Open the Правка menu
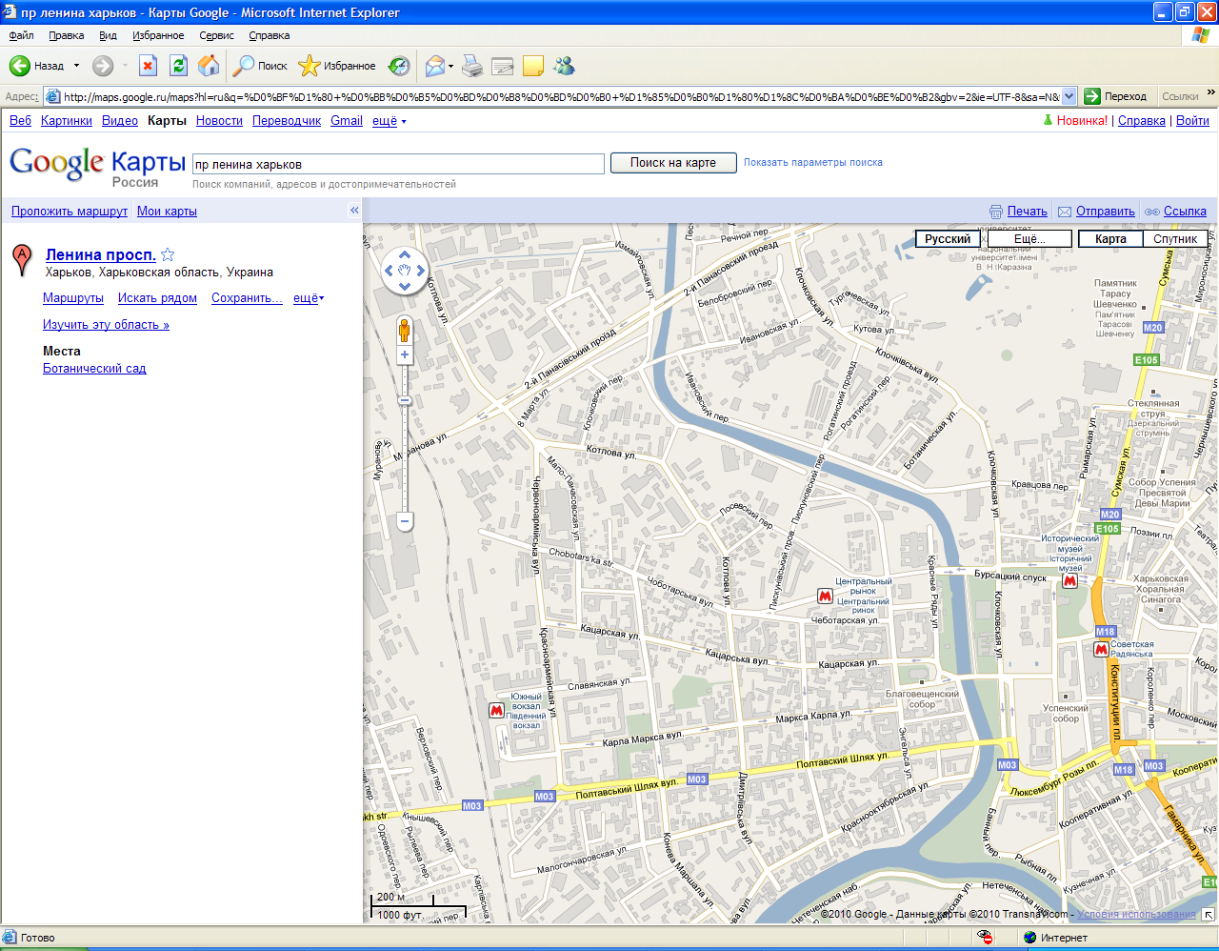The image size is (1219, 951). [67, 35]
